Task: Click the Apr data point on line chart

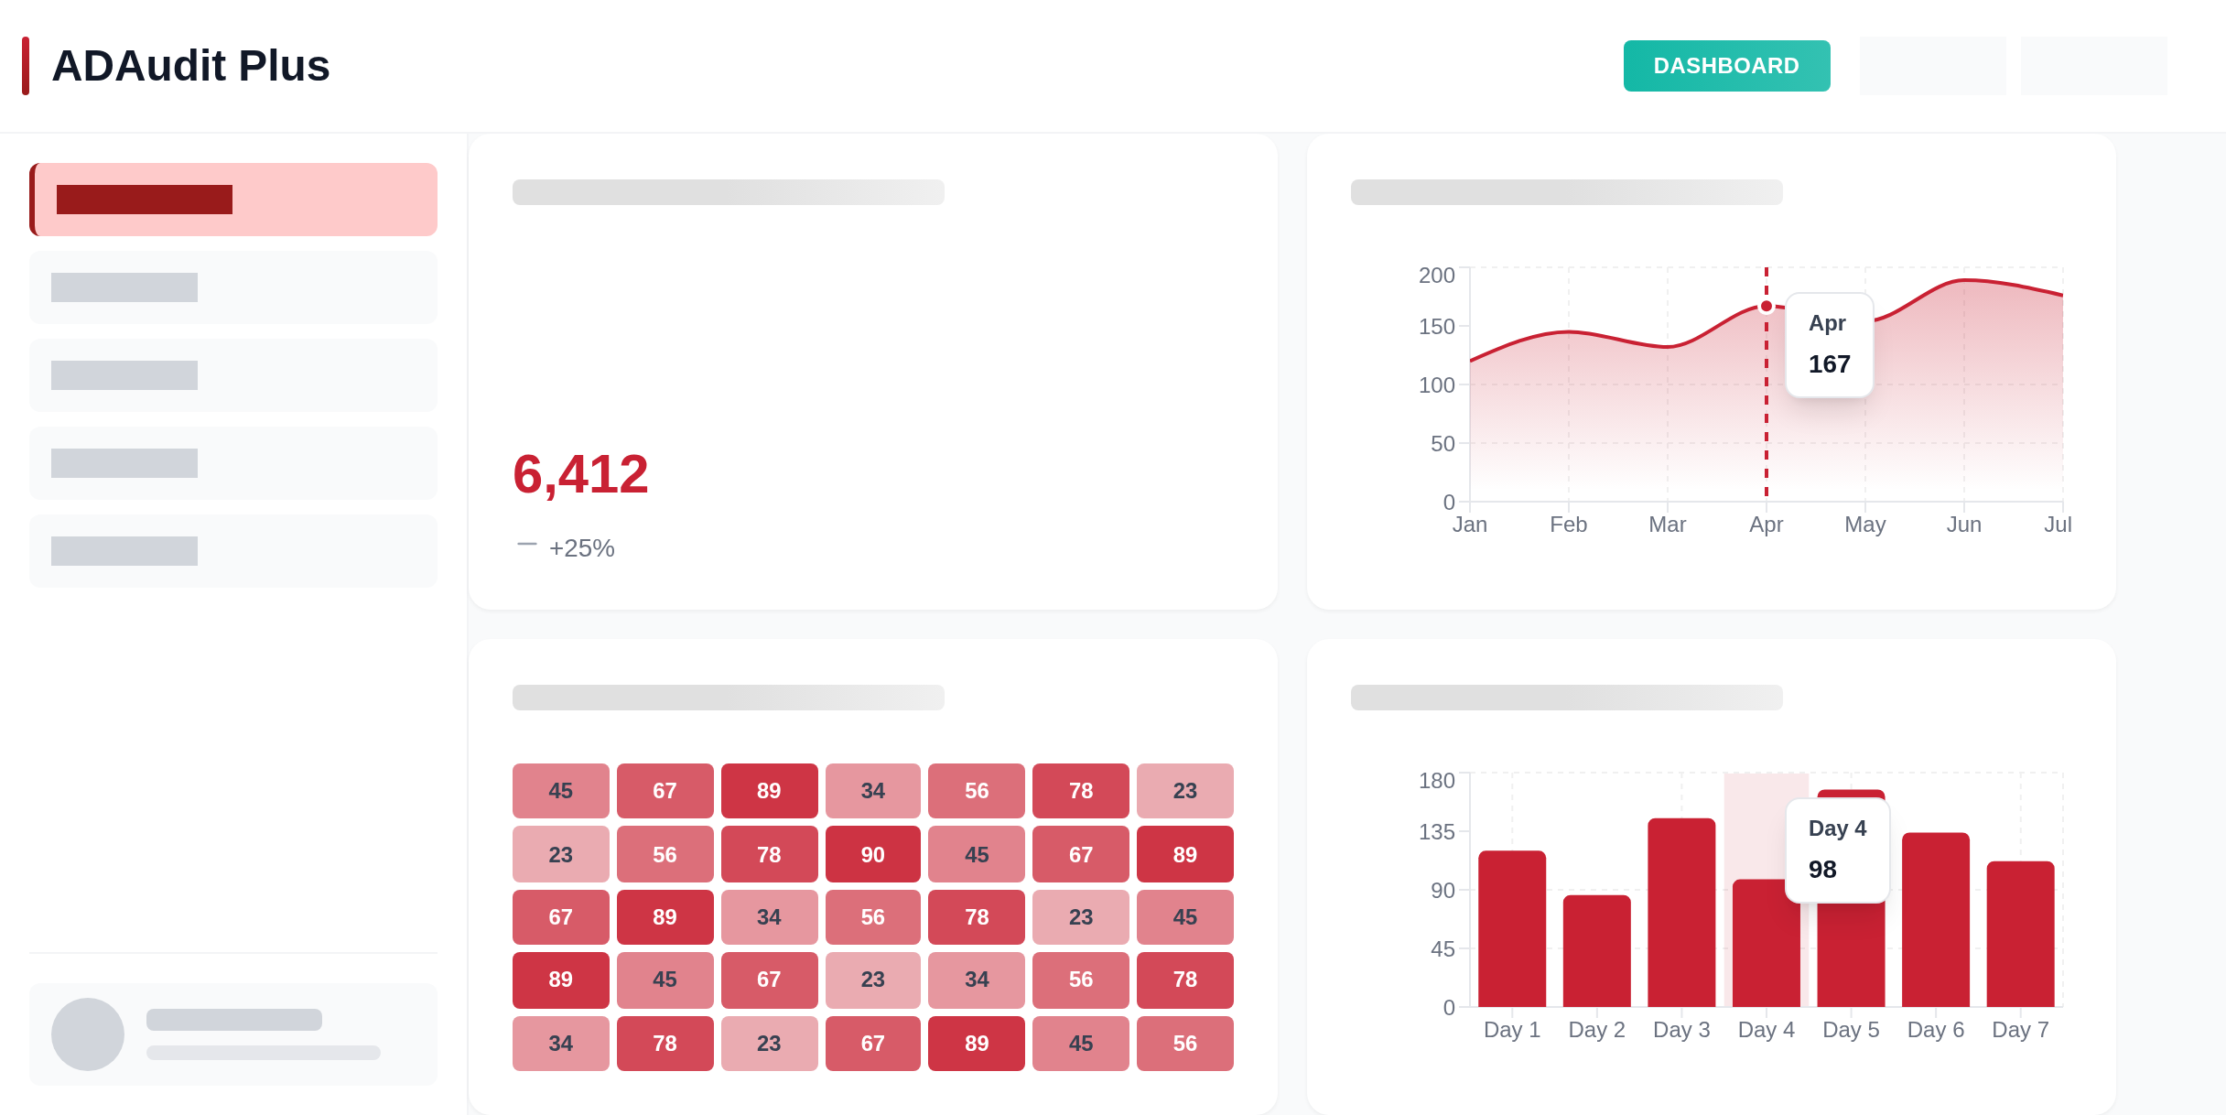Action: click(1766, 307)
